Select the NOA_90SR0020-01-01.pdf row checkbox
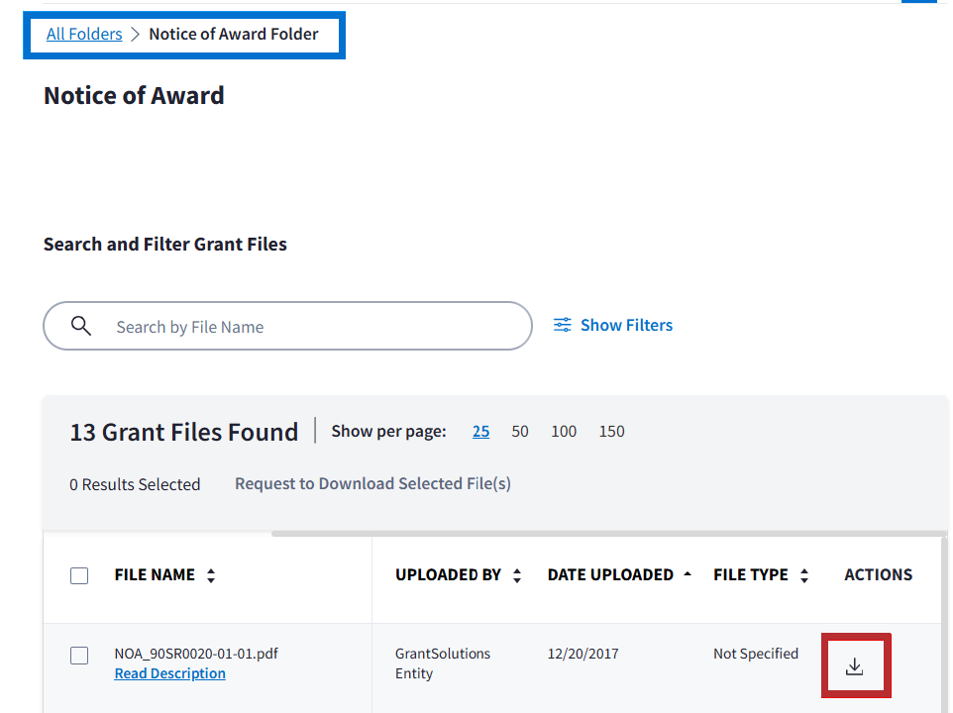The width and height of the screenshot is (953, 713). click(x=80, y=656)
